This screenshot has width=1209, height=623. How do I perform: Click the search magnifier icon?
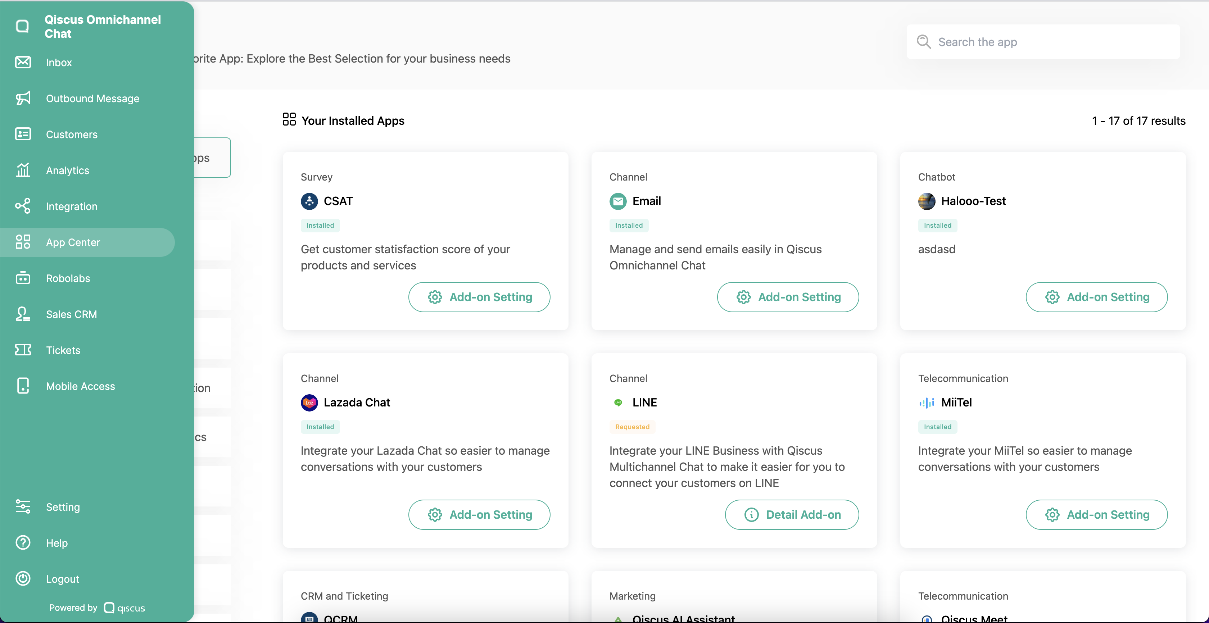click(923, 42)
